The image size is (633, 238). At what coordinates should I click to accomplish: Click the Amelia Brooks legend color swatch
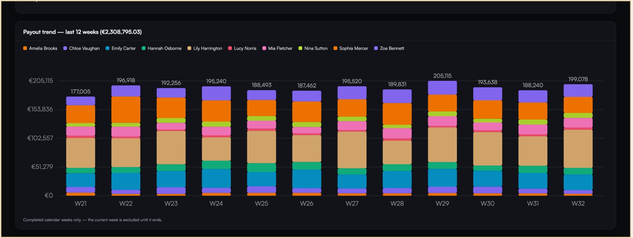[x=25, y=48]
